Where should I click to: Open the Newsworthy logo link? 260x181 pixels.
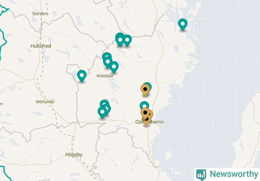click(x=227, y=174)
